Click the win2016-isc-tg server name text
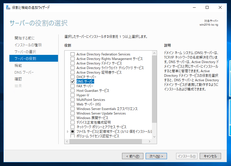This screenshot has height=166, width=231. tap(209, 24)
